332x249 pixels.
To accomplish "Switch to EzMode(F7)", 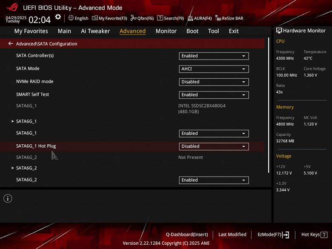I will 269,235.
